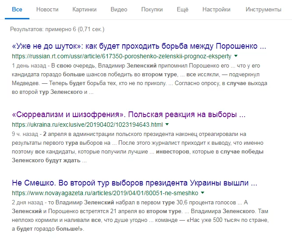The height and width of the screenshot is (239, 292).
Task: Click 'Зеленского будут ждать' snippet line
Action: [49, 161]
